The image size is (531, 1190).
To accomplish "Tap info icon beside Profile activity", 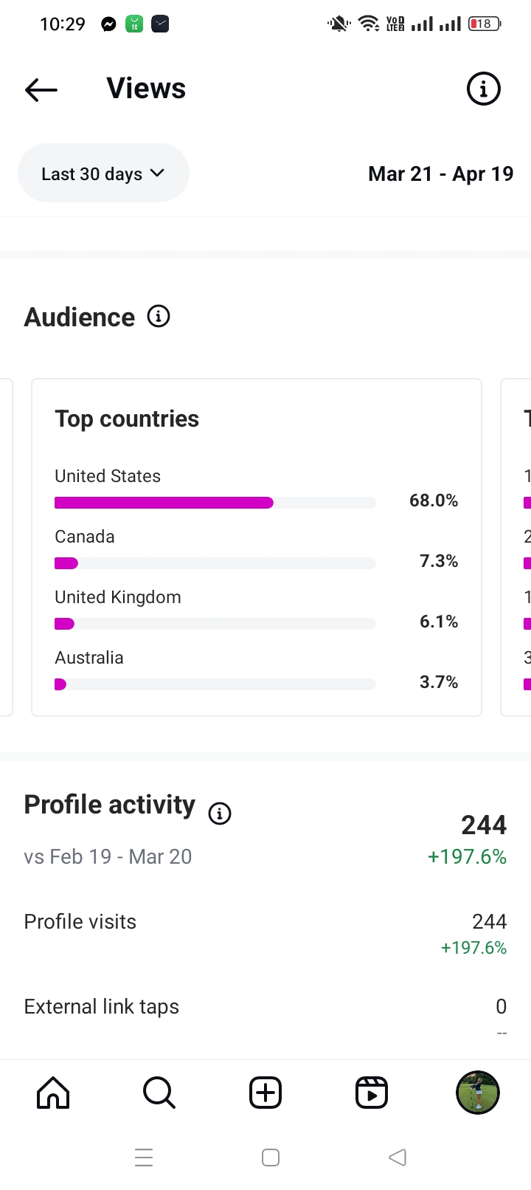I will coord(220,814).
